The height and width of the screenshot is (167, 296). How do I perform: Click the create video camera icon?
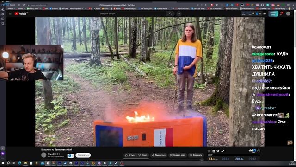click(265, 13)
